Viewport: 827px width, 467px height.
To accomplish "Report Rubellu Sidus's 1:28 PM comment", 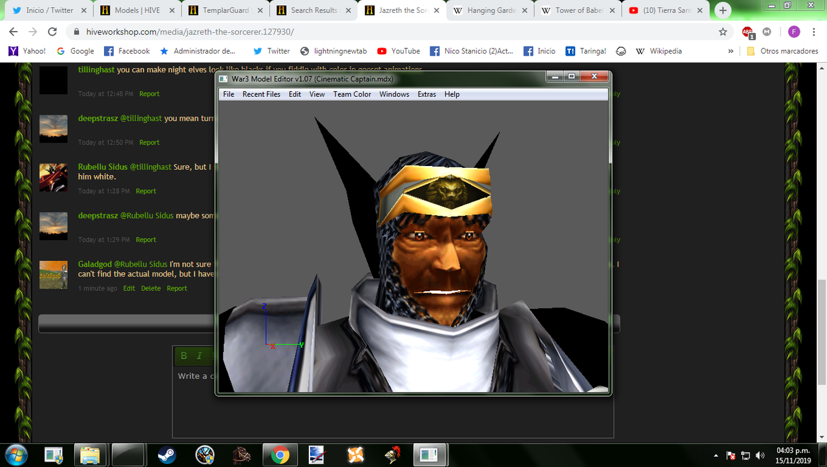I will point(146,191).
